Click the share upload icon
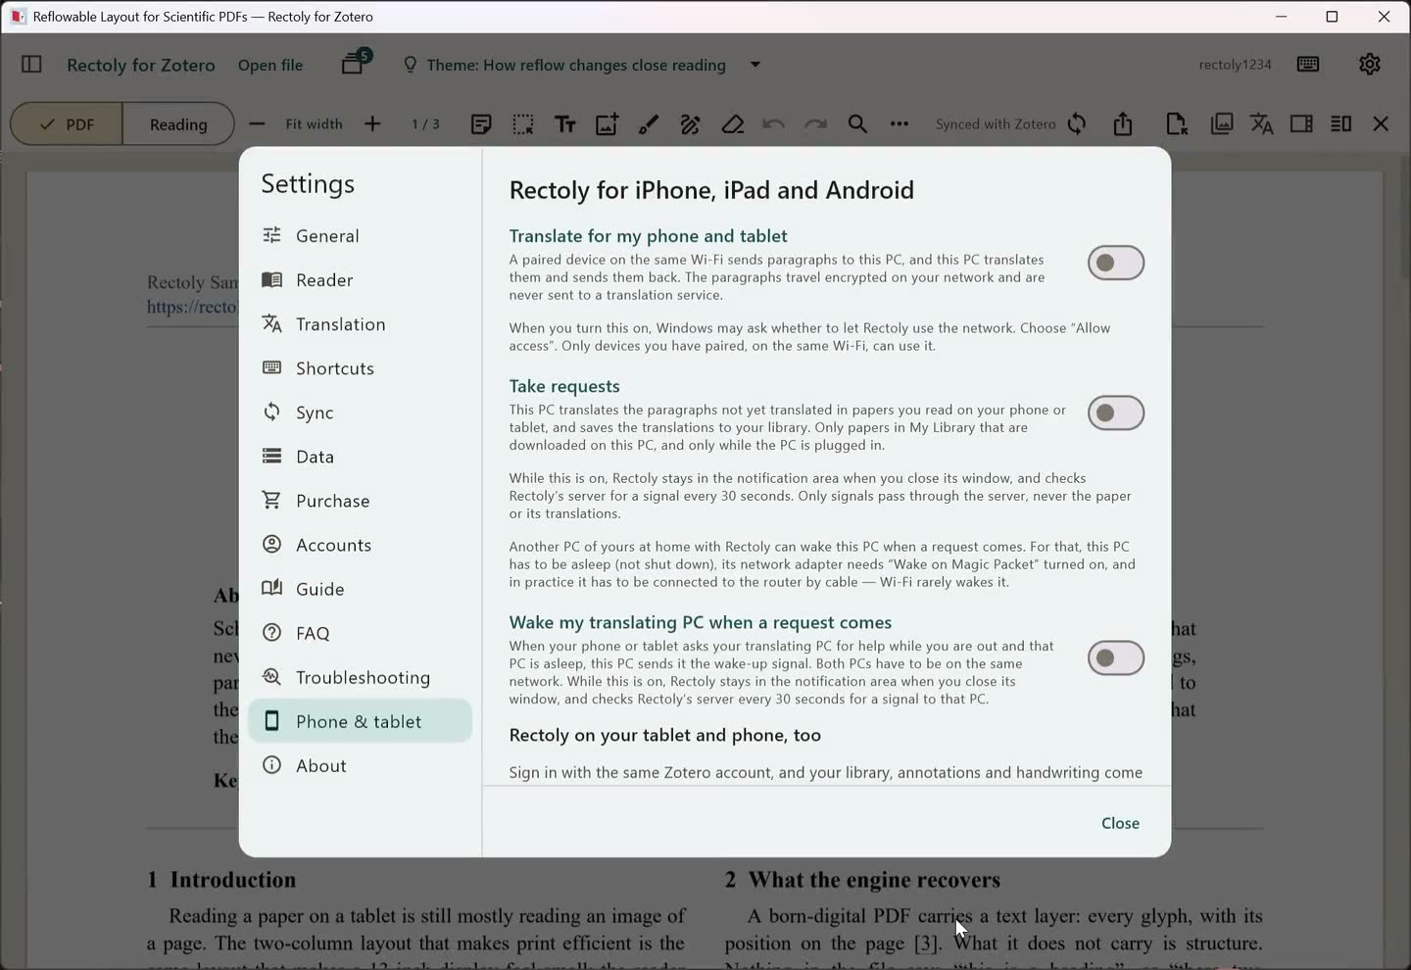Viewport: 1411px width, 970px height. 1123,124
